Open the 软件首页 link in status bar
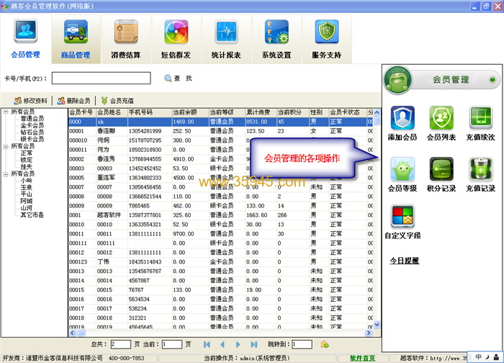This screenshot has width=504, height=363. 362,358
